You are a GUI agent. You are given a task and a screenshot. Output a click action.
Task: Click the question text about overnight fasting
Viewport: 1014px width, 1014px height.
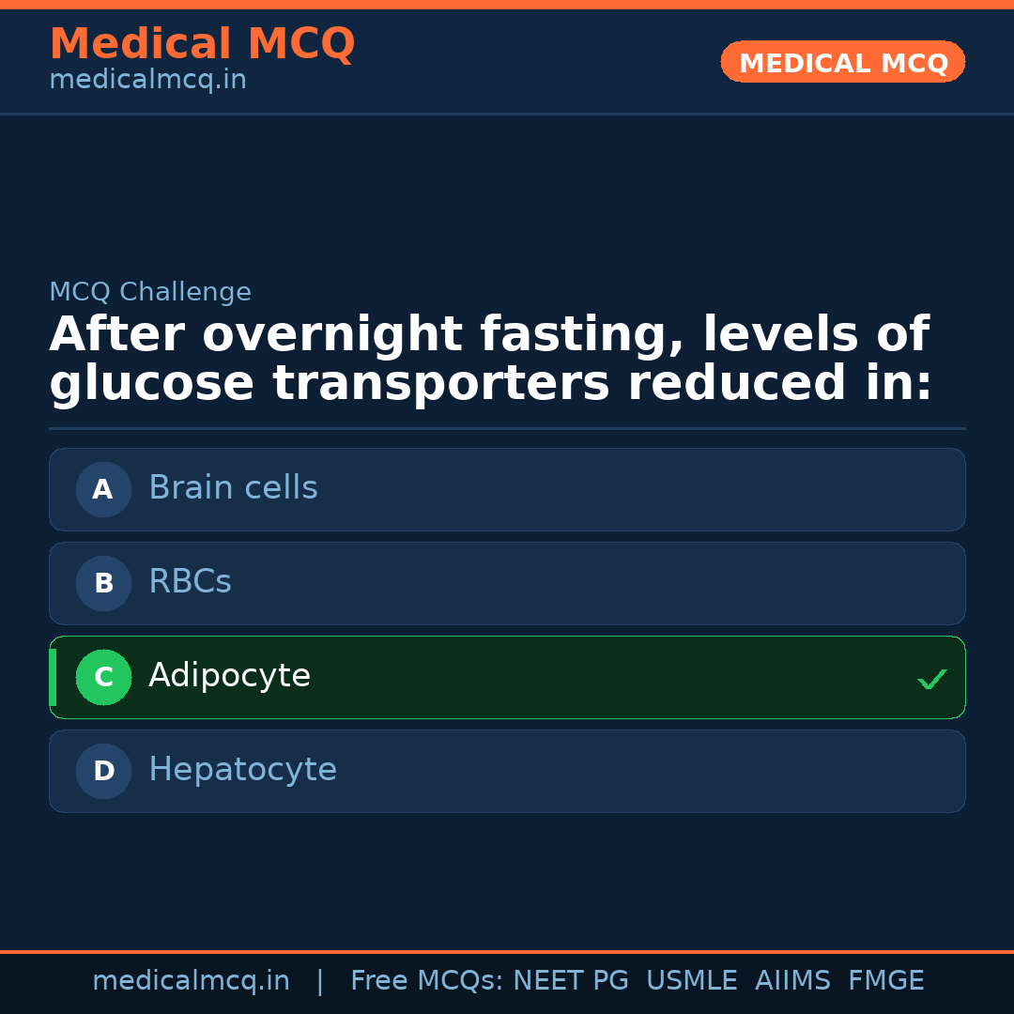click(490, 360)
